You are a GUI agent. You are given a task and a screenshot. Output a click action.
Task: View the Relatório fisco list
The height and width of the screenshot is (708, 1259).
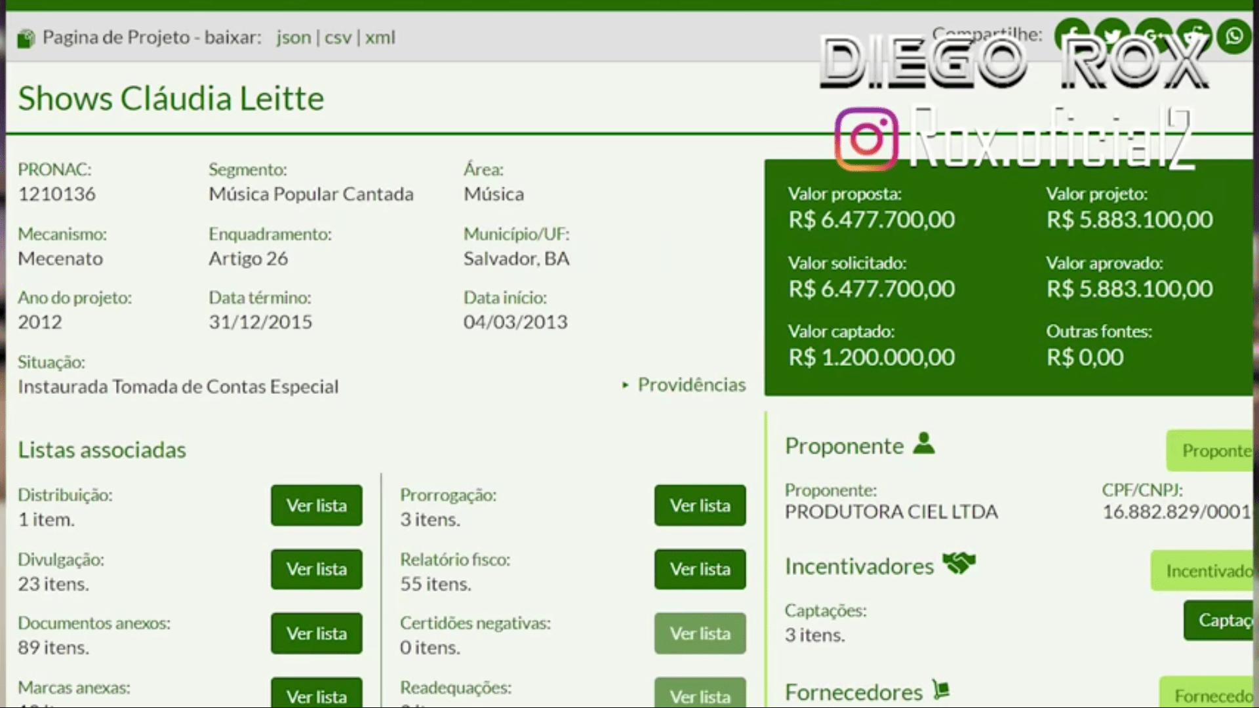pos(700,569)
